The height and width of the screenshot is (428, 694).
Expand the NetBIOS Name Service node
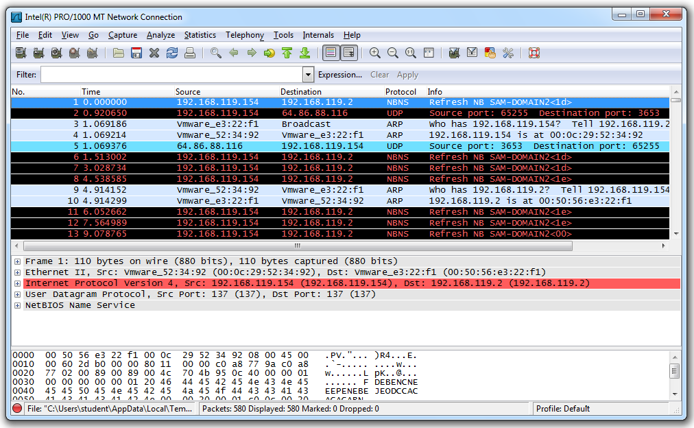pyautogui.click(x=18, y=305)
